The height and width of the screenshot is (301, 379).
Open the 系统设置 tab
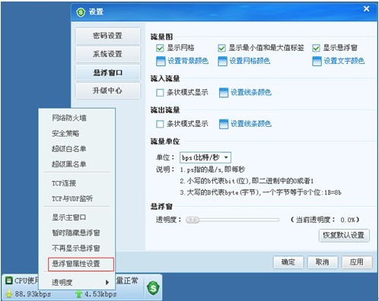click(107, 54)
